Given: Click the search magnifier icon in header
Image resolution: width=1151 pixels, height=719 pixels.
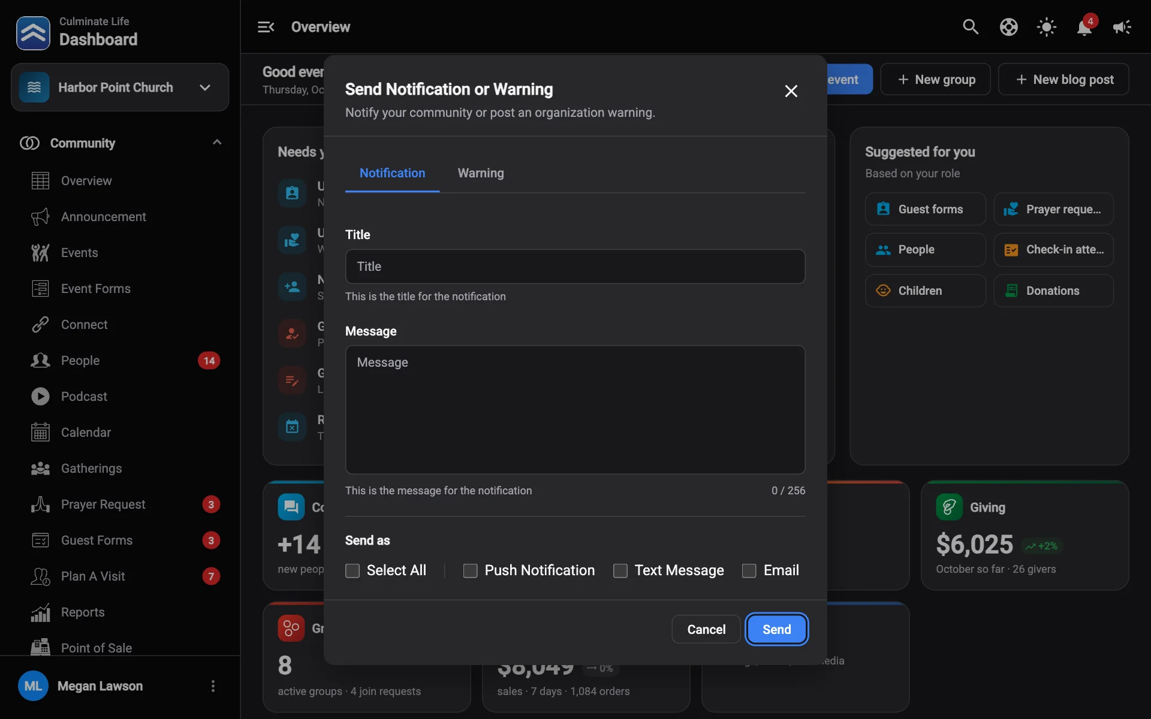Looking at the screenshot, I should pyautogui.click(x=971, y=27).
